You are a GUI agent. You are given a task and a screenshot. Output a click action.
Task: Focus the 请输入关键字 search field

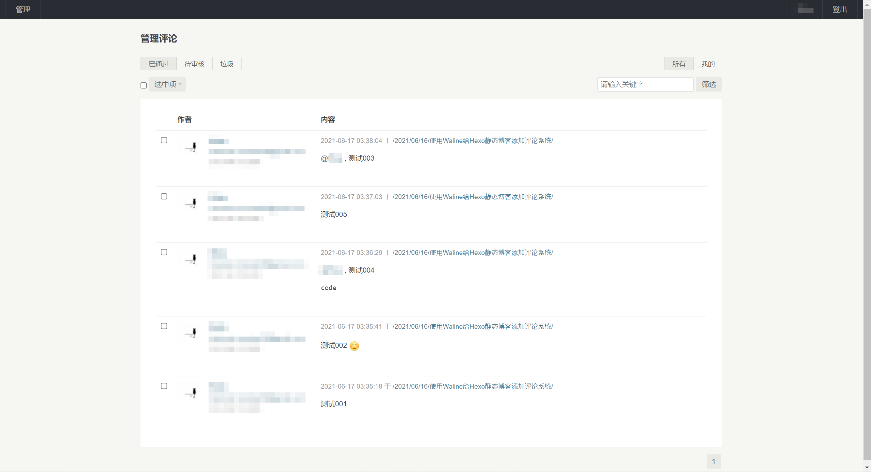645,84
